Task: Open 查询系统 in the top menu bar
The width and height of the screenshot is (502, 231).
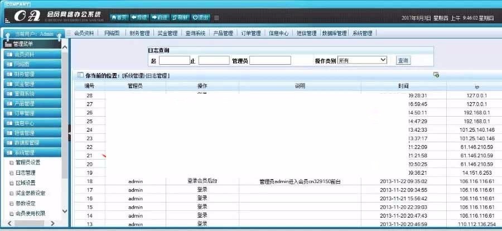Action: tap(195, 33)
